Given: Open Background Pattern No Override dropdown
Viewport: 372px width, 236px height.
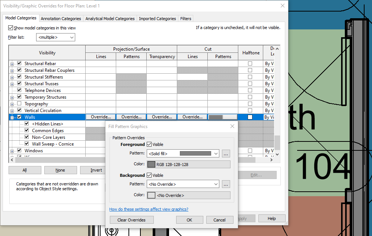Looking at the screenshot, I should coord(183,184).
